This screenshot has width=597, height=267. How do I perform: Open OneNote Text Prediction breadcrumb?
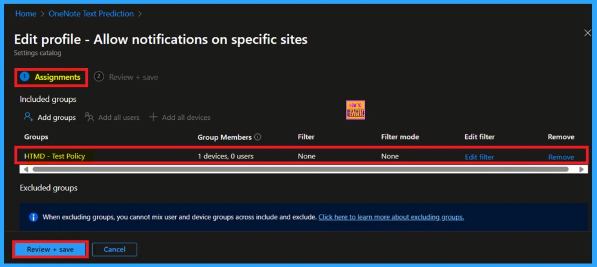[x=91, y=14]
